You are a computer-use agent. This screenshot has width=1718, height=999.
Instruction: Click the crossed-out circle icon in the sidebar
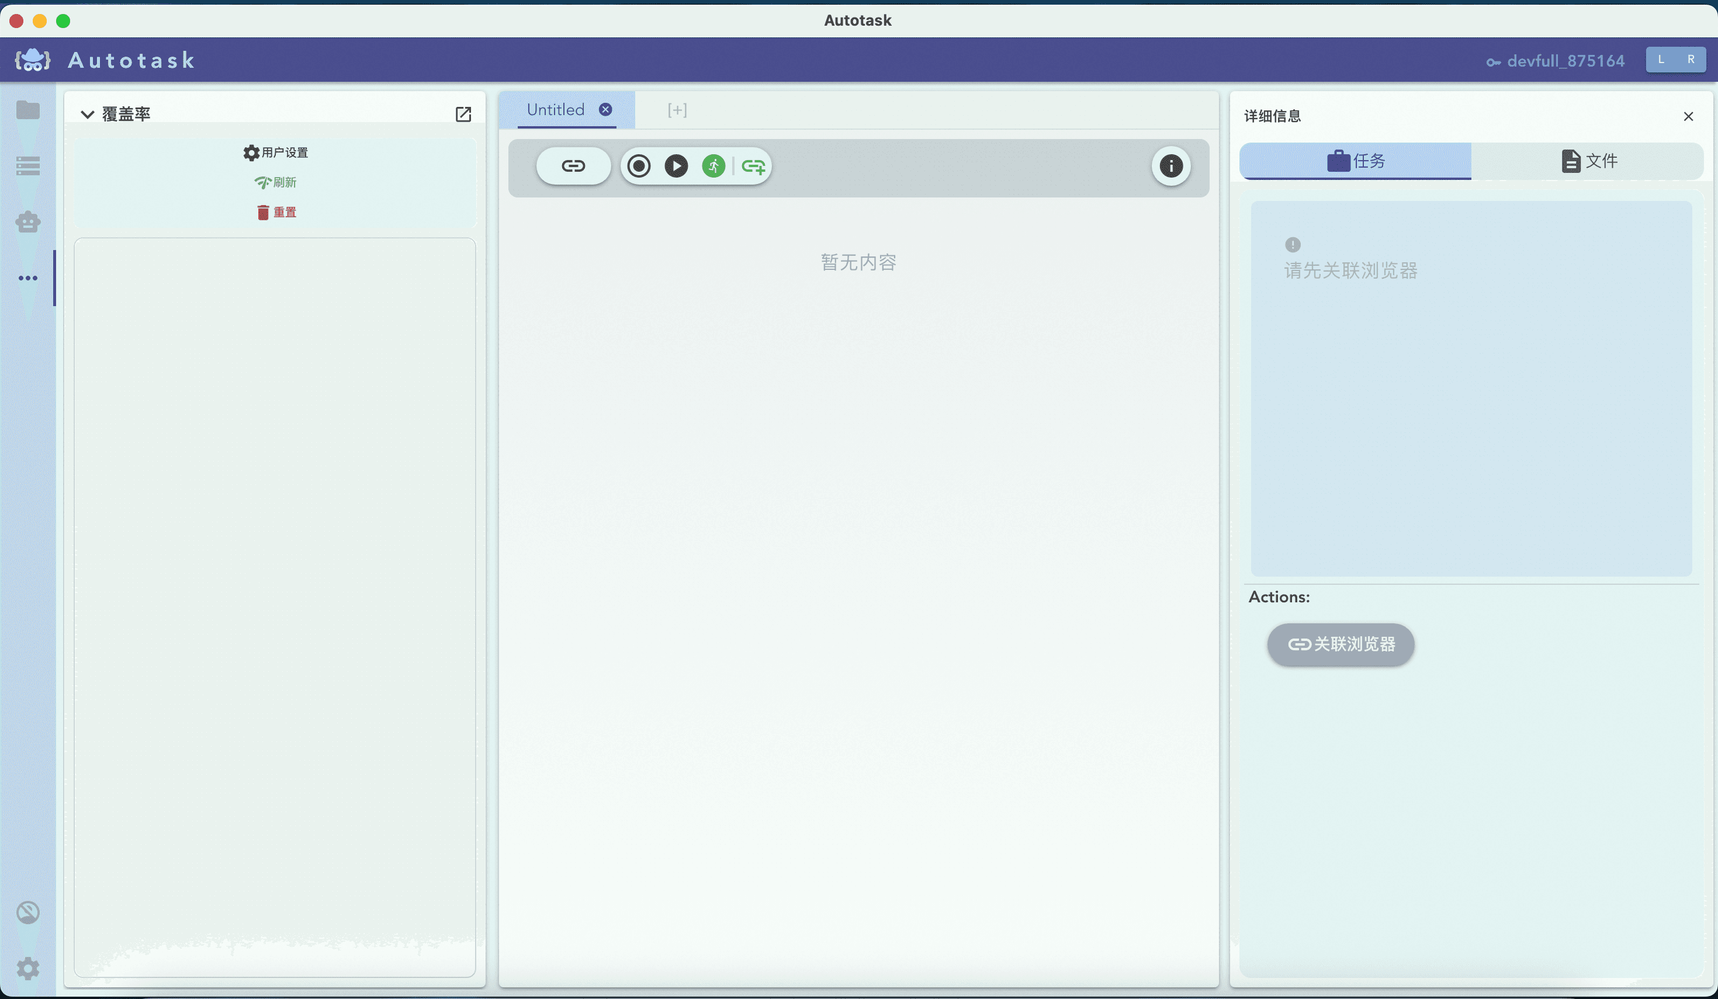[x=28, y=912]
